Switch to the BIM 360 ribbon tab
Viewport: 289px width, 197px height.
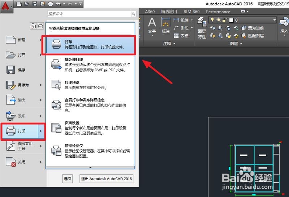[x=191, y=12]
